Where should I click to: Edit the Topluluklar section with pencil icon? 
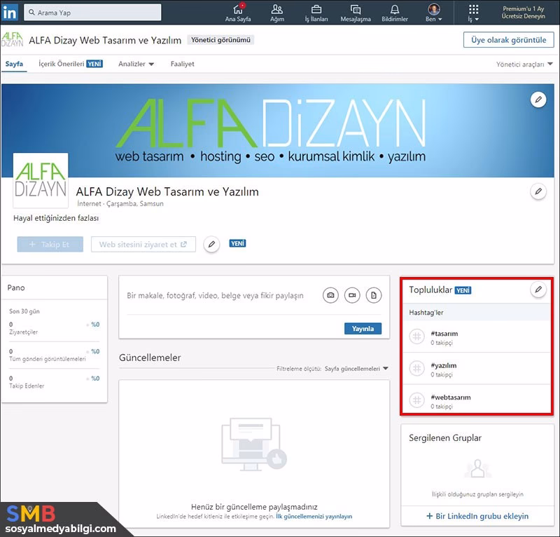coord(538,289)
